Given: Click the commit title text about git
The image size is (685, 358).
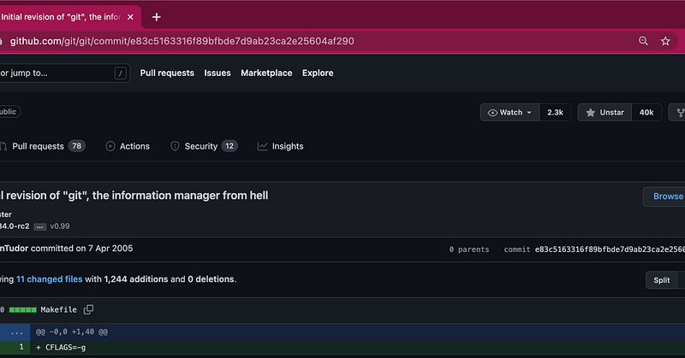Looking at the screenshot, I should 134,196.
